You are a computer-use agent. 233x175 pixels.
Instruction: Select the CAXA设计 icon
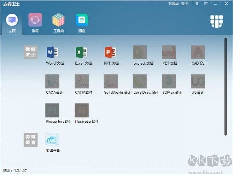point(52,81)
